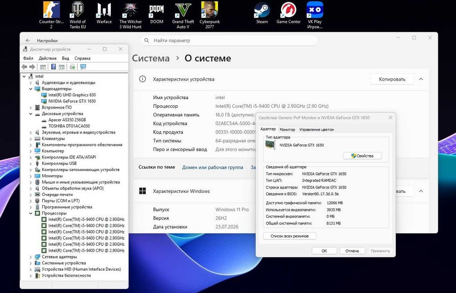The image size is (456, 293).
Task: Click Отмена in the adapter properties dialog
Action: pos(352,251)
